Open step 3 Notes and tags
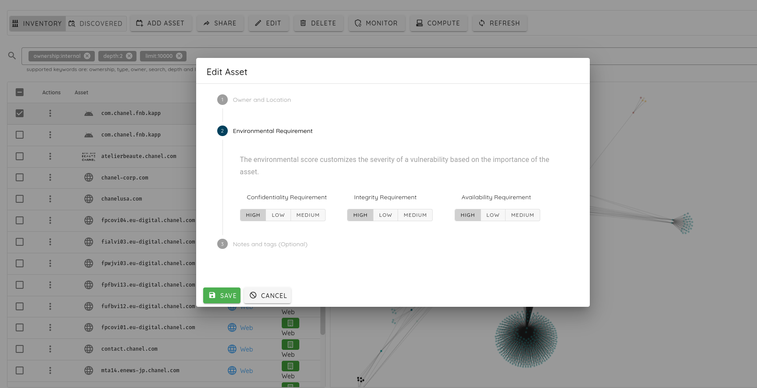The height and width of the screenshot is (388, 757). pyautogui.click(x=262, y=244)
